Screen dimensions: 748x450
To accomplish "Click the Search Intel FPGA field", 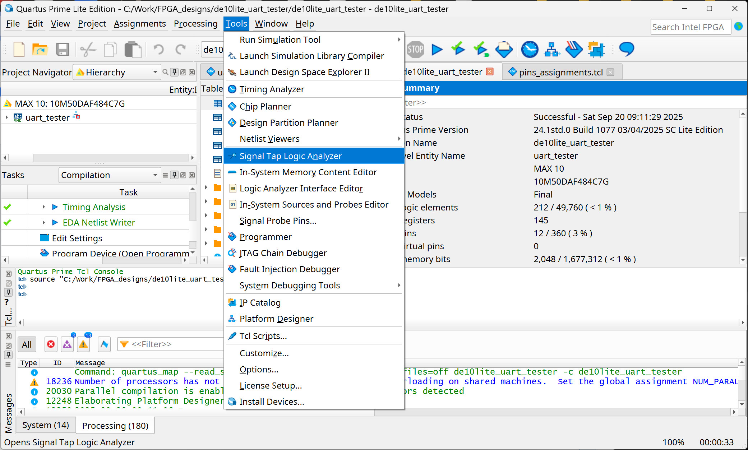I will click(x=690, y=27).
